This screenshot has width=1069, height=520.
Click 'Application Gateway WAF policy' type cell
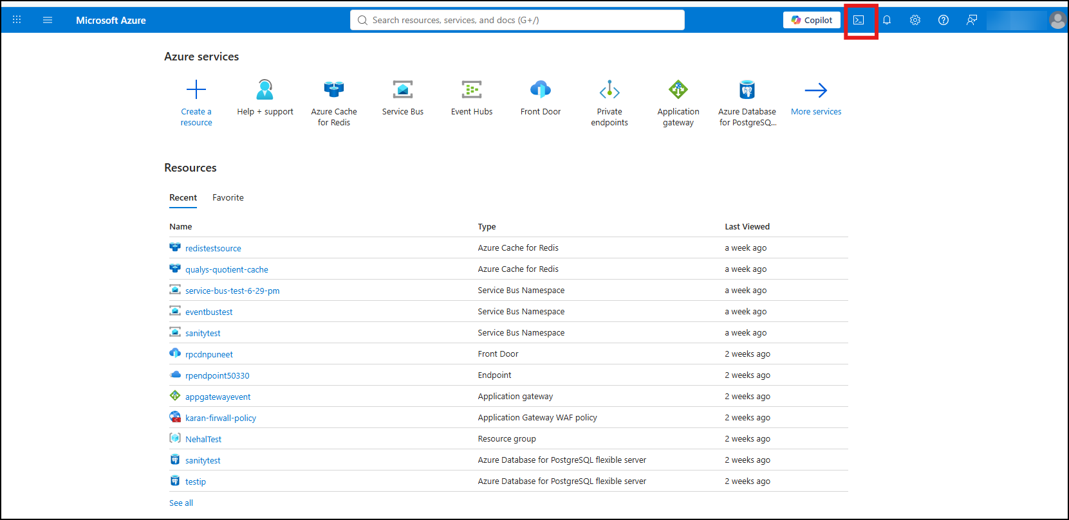(x=537, y=417)
